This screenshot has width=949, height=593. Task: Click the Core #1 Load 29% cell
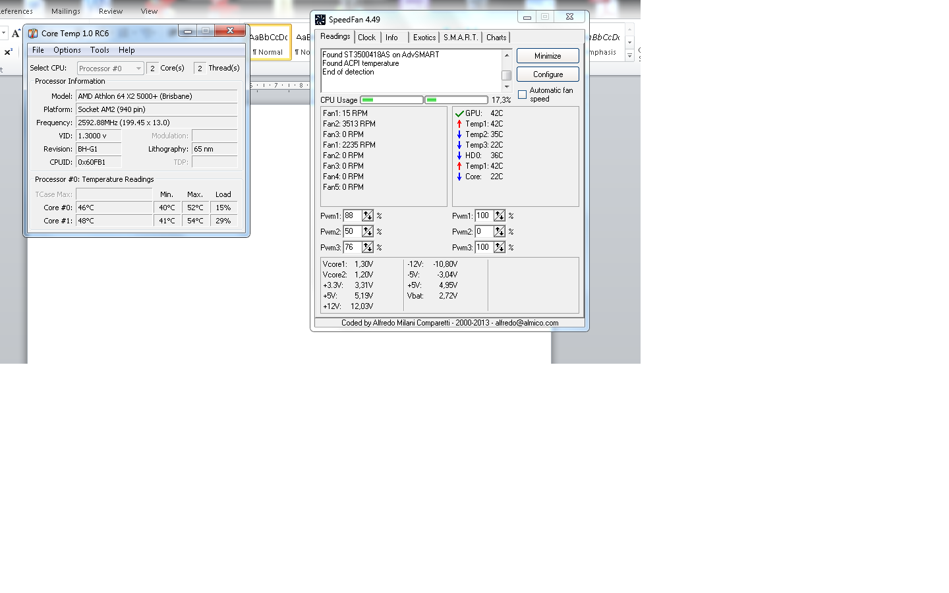click(223, 221)
